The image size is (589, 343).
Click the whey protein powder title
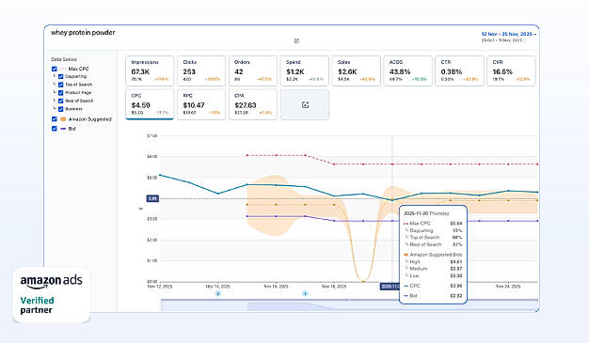(83, 33)
